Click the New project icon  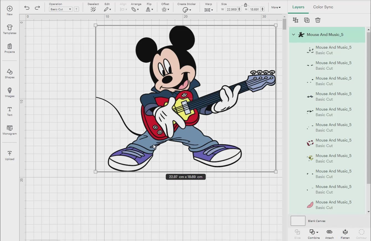[x=9, y=11]
